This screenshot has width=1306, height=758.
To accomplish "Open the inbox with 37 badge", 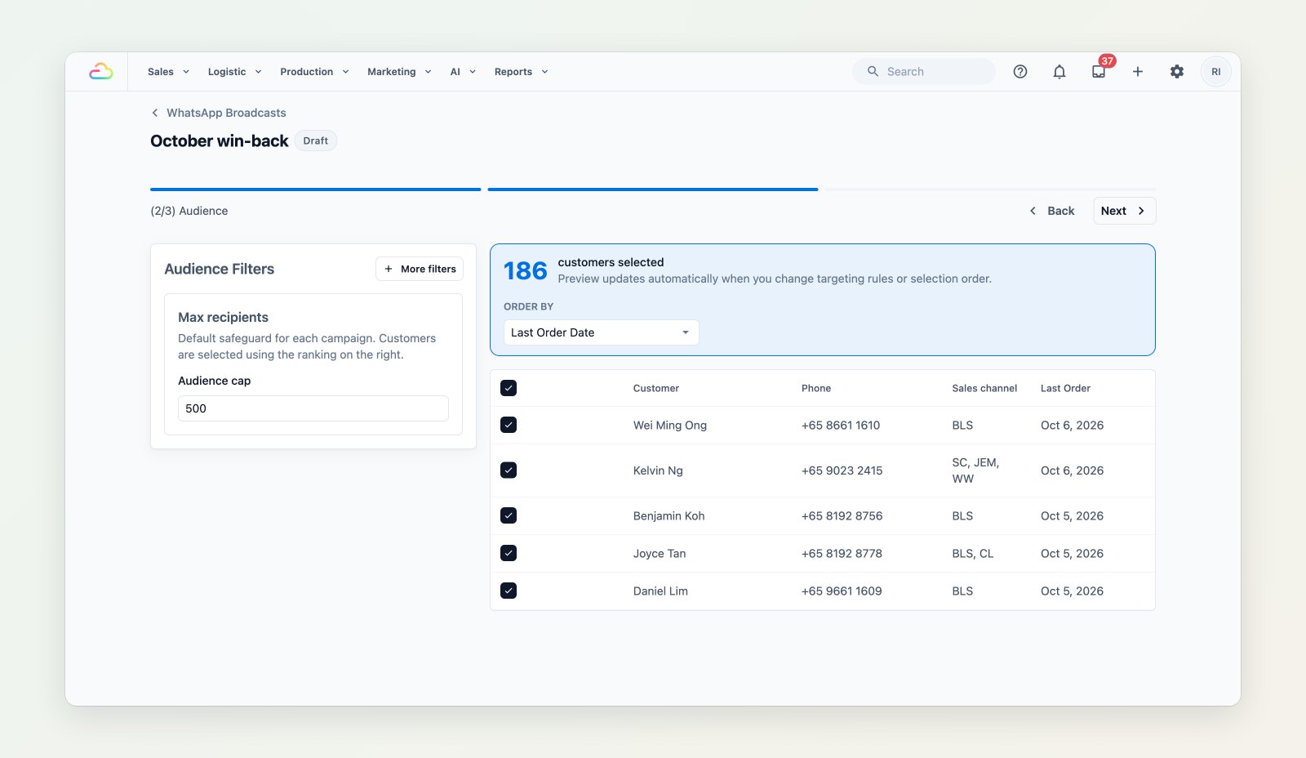I will (1099, 72).
